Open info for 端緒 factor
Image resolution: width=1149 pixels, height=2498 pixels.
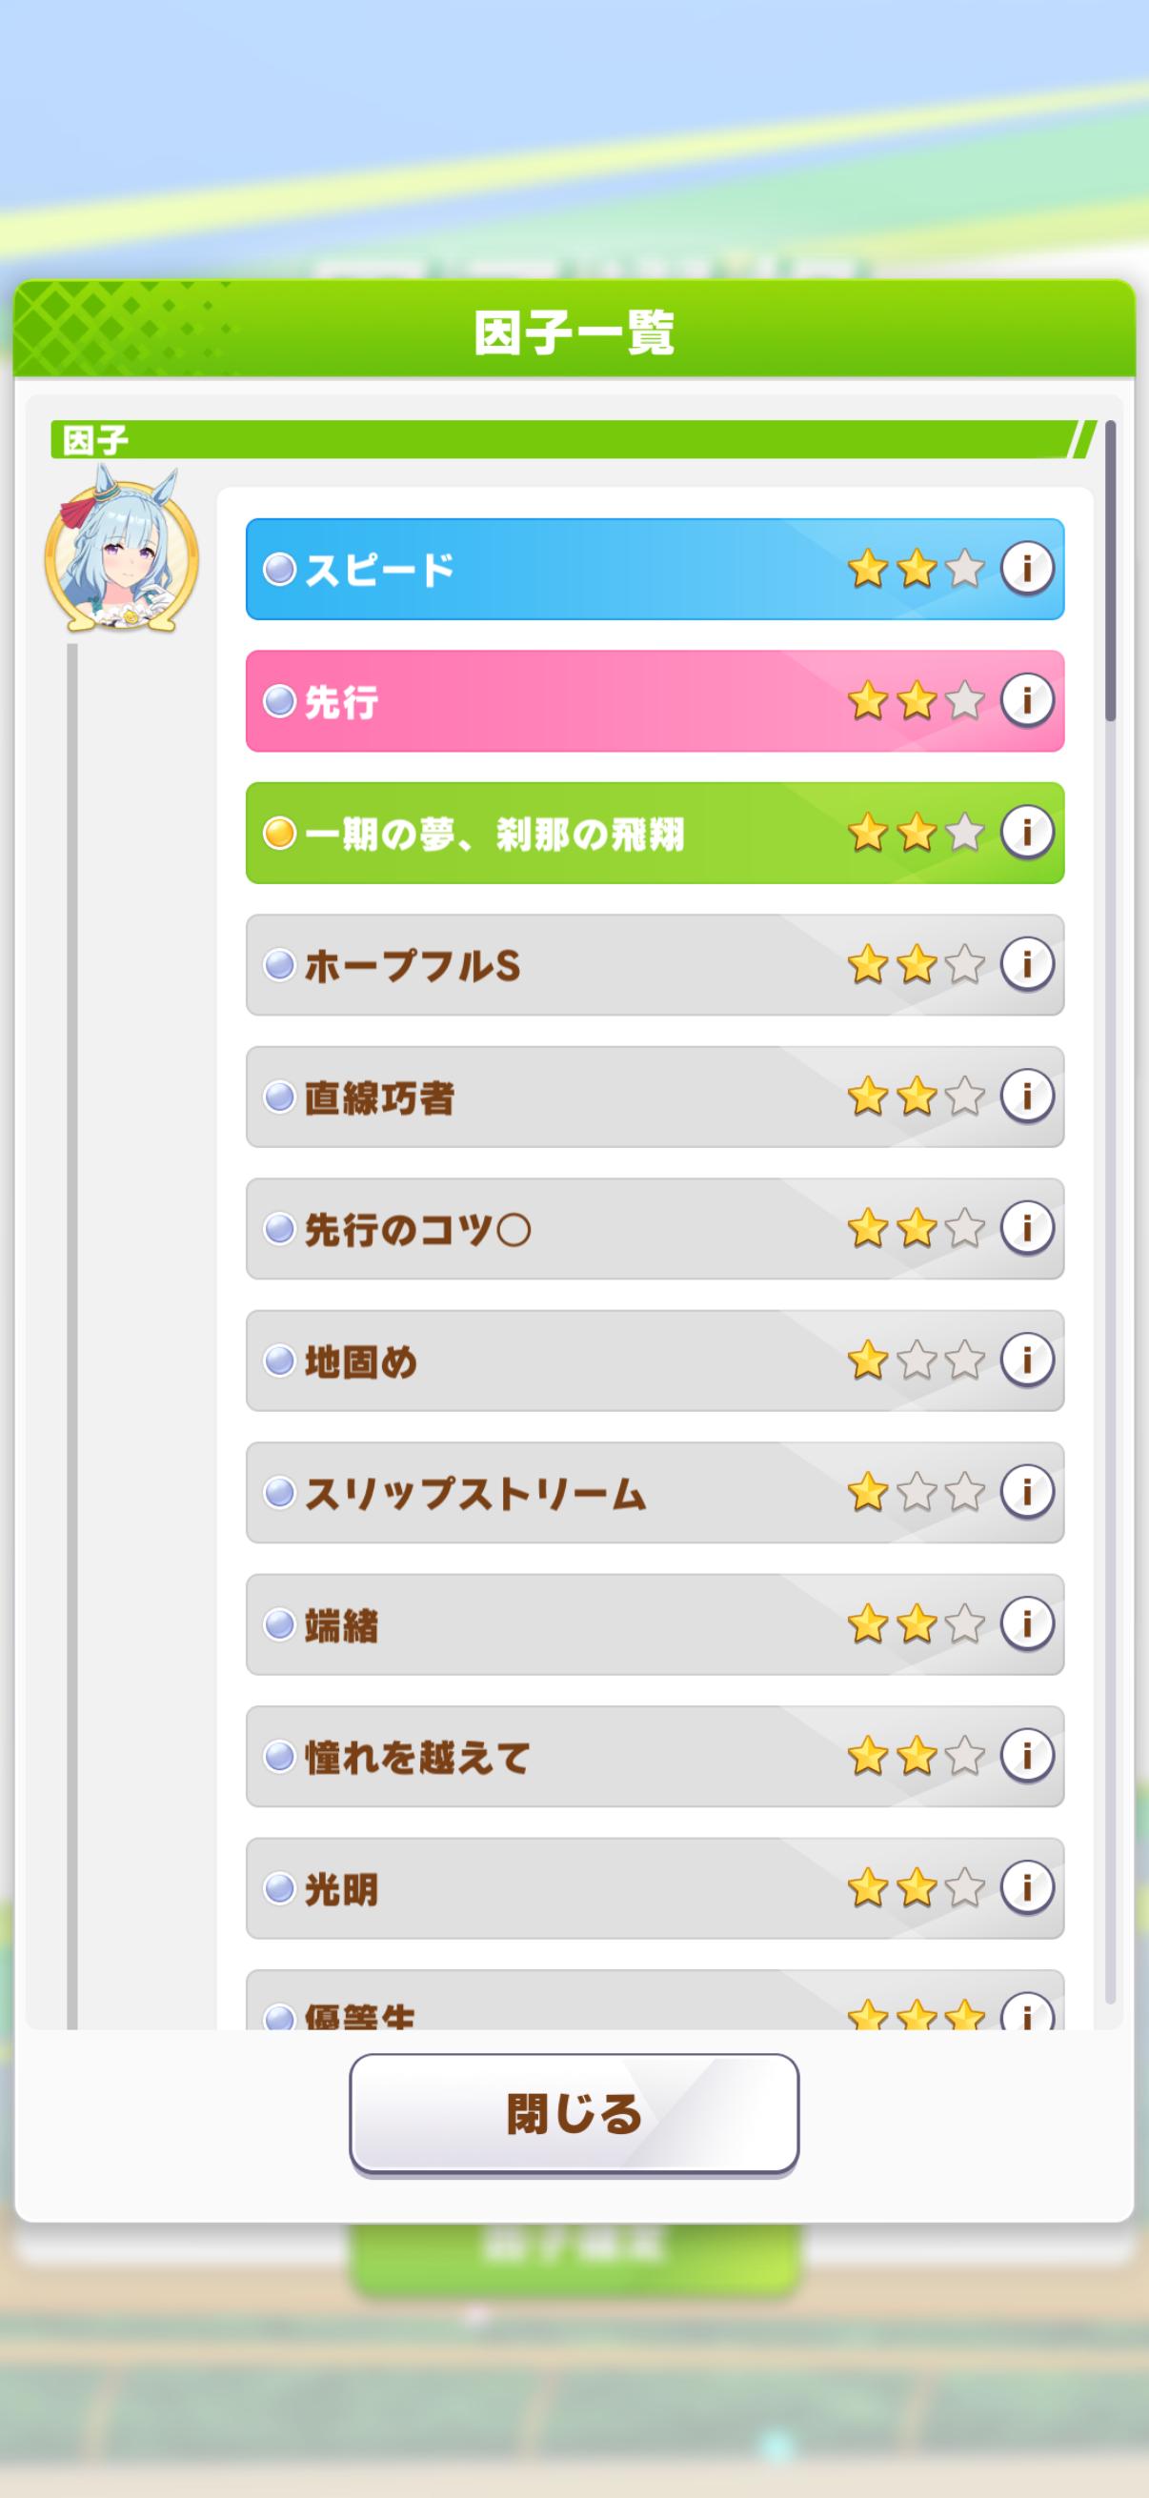point(1026,1623)
